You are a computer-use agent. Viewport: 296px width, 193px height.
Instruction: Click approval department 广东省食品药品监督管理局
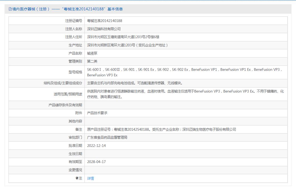point(107,137)
